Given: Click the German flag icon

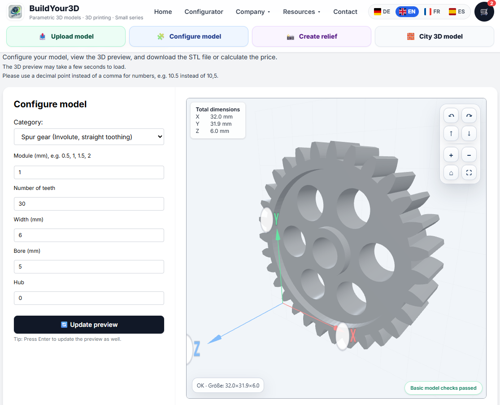Looking at the screenshot, I should tap(378, 12).
